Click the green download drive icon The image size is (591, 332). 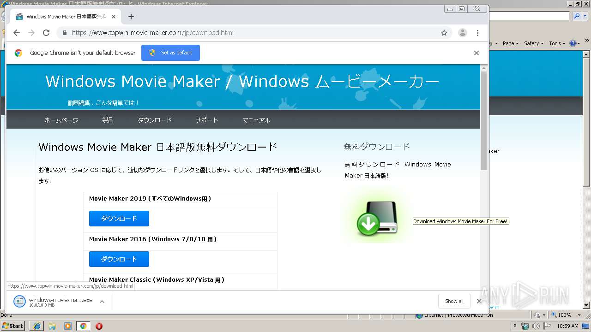[x=377, y=218]
